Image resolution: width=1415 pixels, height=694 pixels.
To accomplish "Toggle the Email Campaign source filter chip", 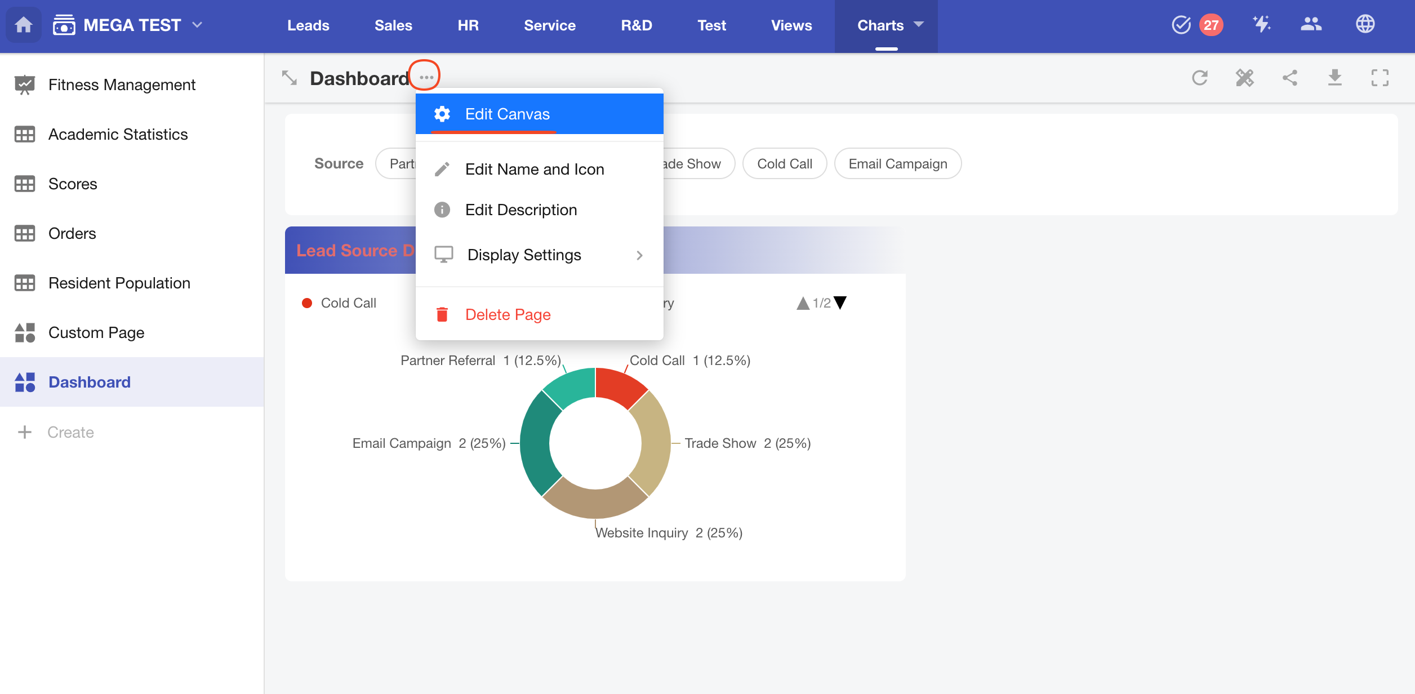I will [897, 164].
